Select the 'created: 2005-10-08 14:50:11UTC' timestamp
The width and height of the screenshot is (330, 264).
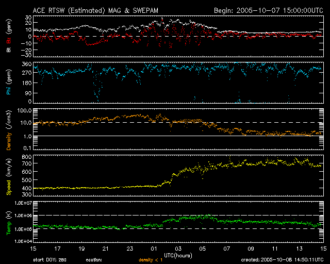[x=282, y=260]
